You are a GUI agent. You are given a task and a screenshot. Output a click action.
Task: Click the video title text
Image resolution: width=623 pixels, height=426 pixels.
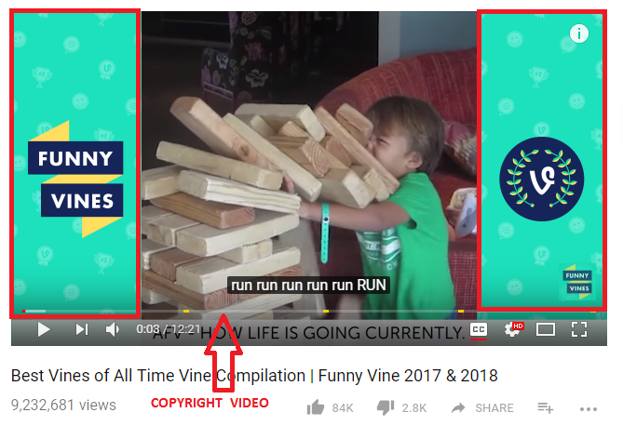[x=254, y=376]
